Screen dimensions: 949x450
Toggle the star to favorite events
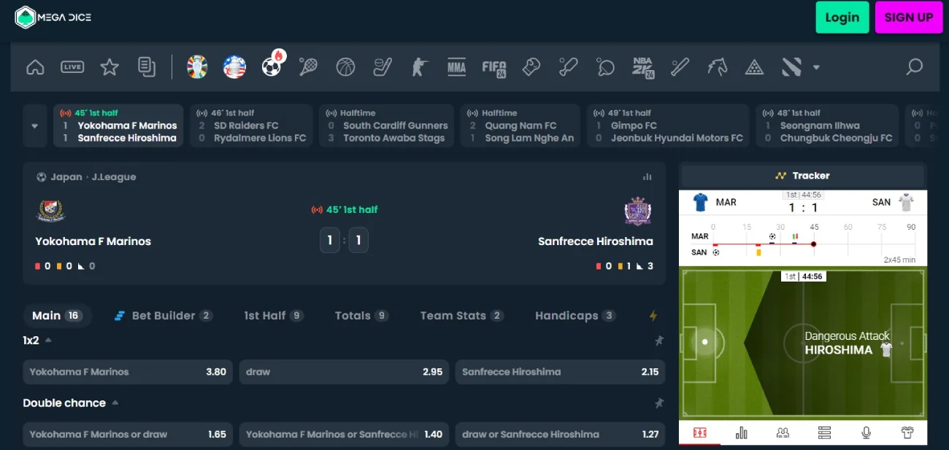[109, 66]
